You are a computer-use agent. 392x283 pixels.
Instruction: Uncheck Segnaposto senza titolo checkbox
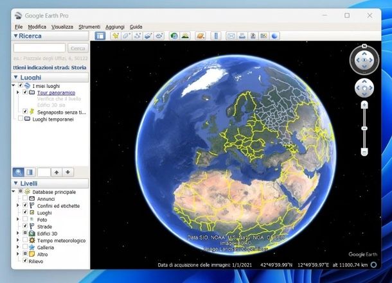(25, 111)
